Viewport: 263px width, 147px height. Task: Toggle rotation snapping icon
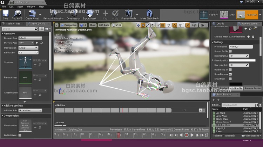point(174,25)
